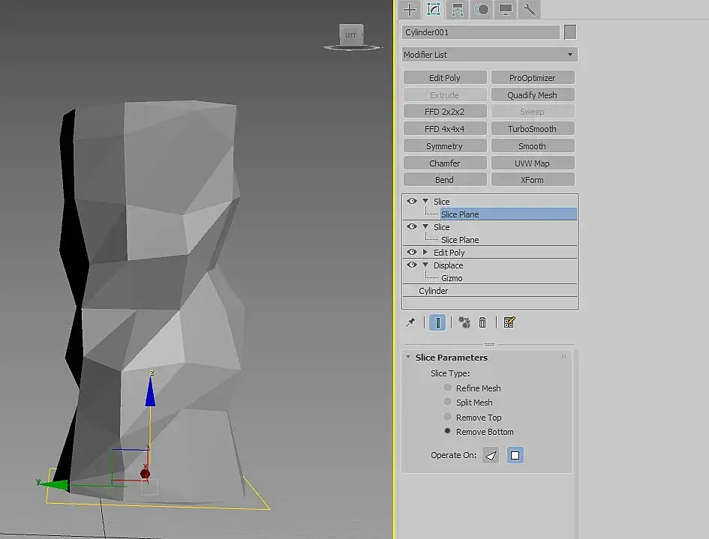709x539 pixels.
Task: Open the Utilities wrench tab
Action: (530, 10)
